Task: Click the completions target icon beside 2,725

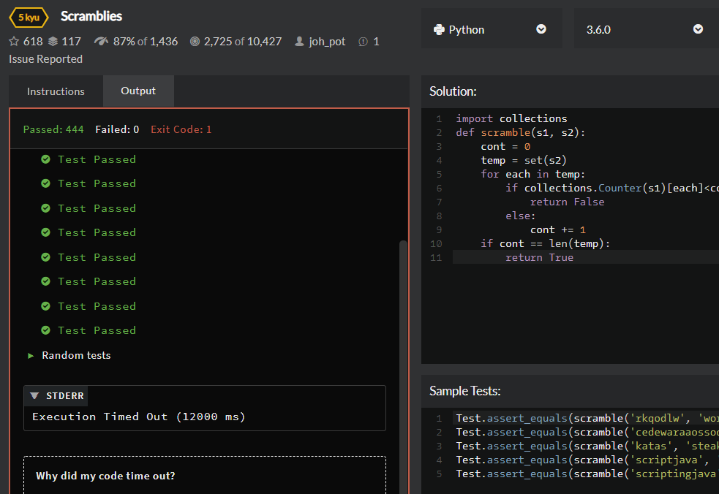Action: 195,42
